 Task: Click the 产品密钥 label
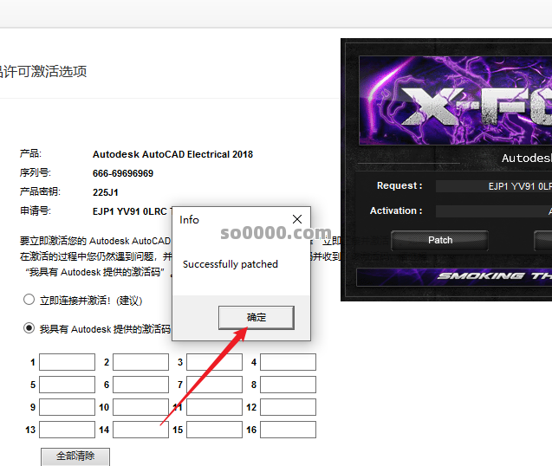[x=40, y=191]
